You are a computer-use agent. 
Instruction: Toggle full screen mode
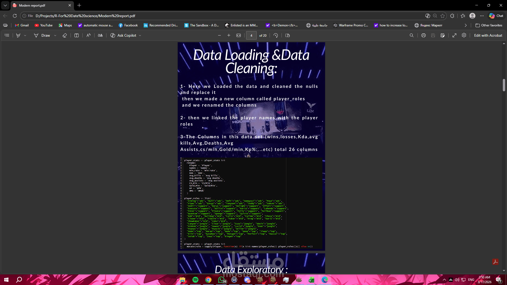click(x=454, y=35)
